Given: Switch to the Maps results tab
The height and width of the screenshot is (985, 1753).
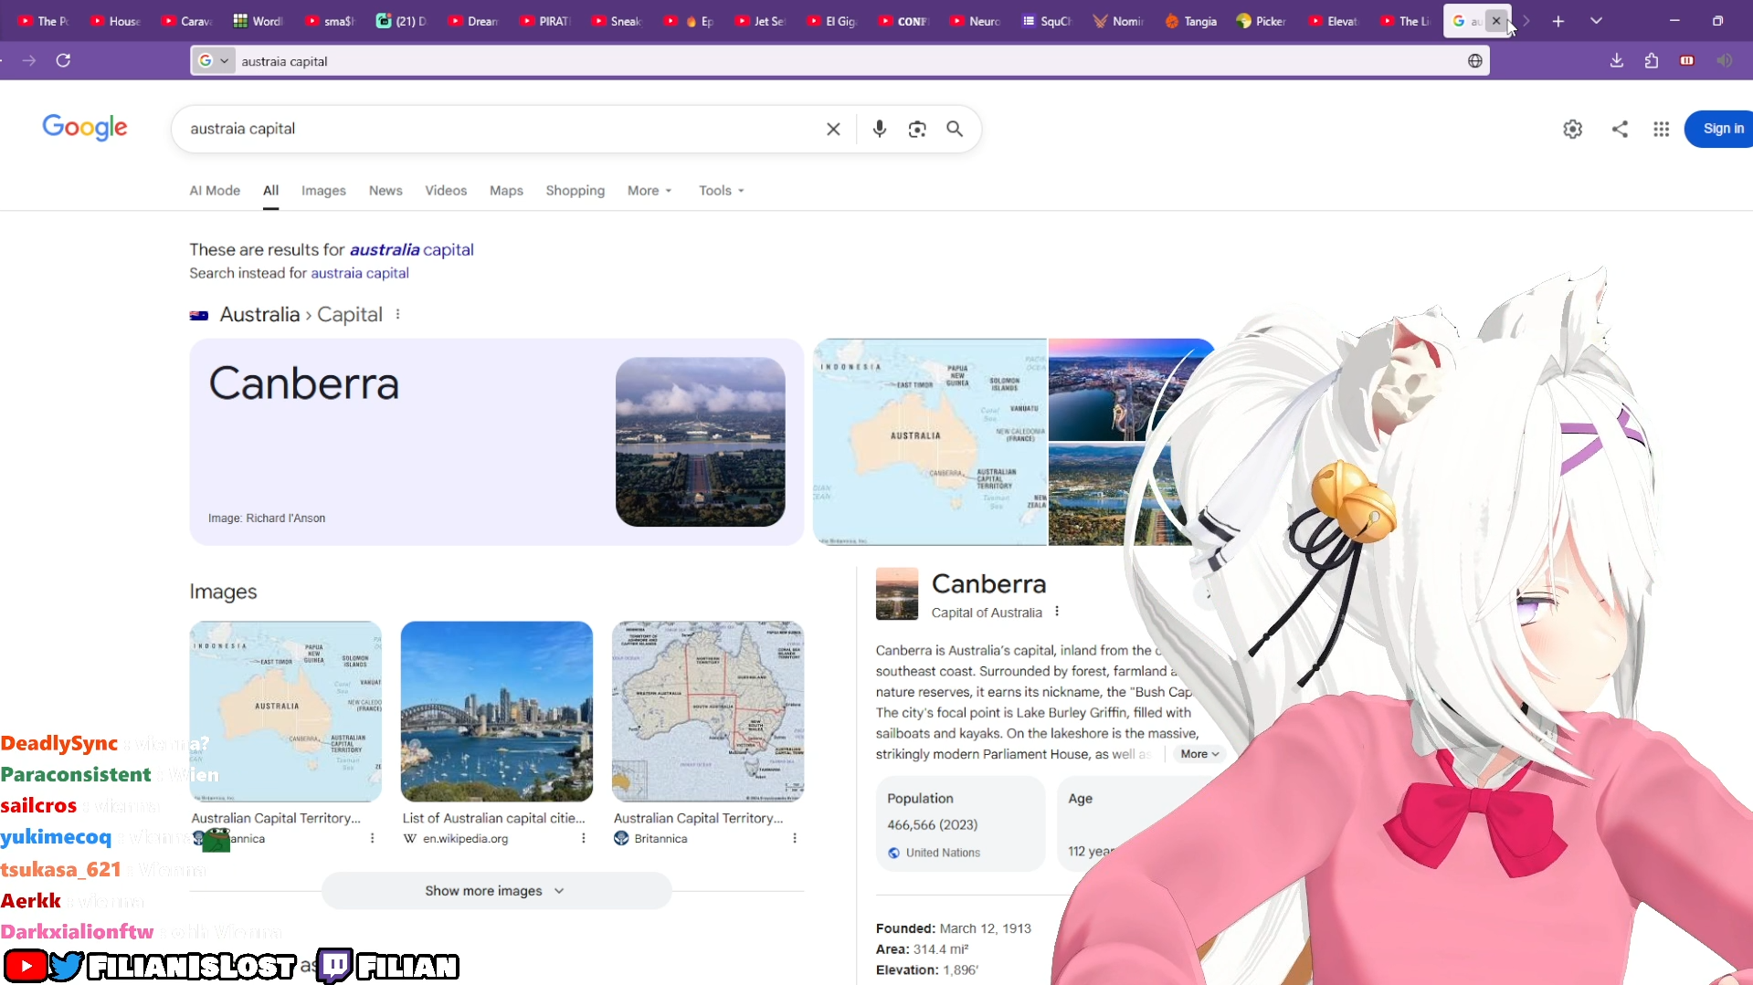Looking at the screenshot, I should click(506, 191).
